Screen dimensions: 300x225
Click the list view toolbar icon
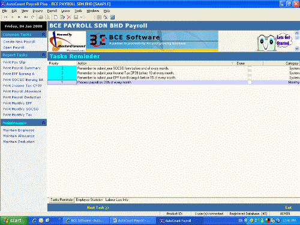click(x=99, y=17)
